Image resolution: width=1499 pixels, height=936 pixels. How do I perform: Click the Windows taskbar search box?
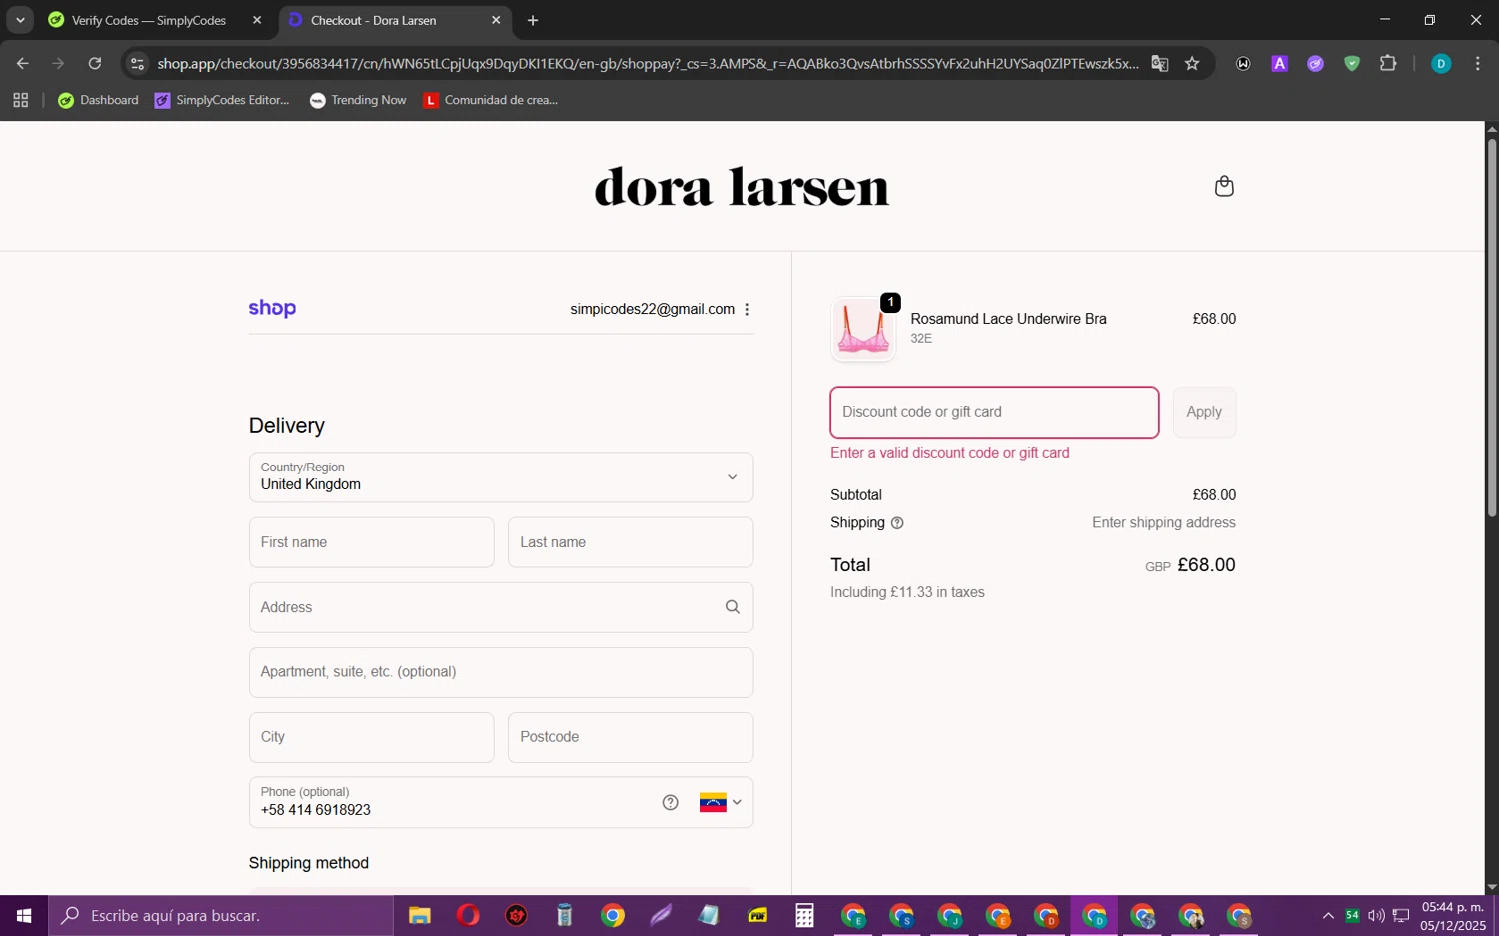tap(221, 916)
